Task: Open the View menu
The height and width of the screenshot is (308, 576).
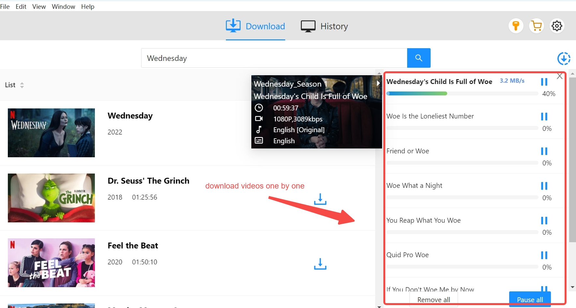Action: [x=39, y=7]
